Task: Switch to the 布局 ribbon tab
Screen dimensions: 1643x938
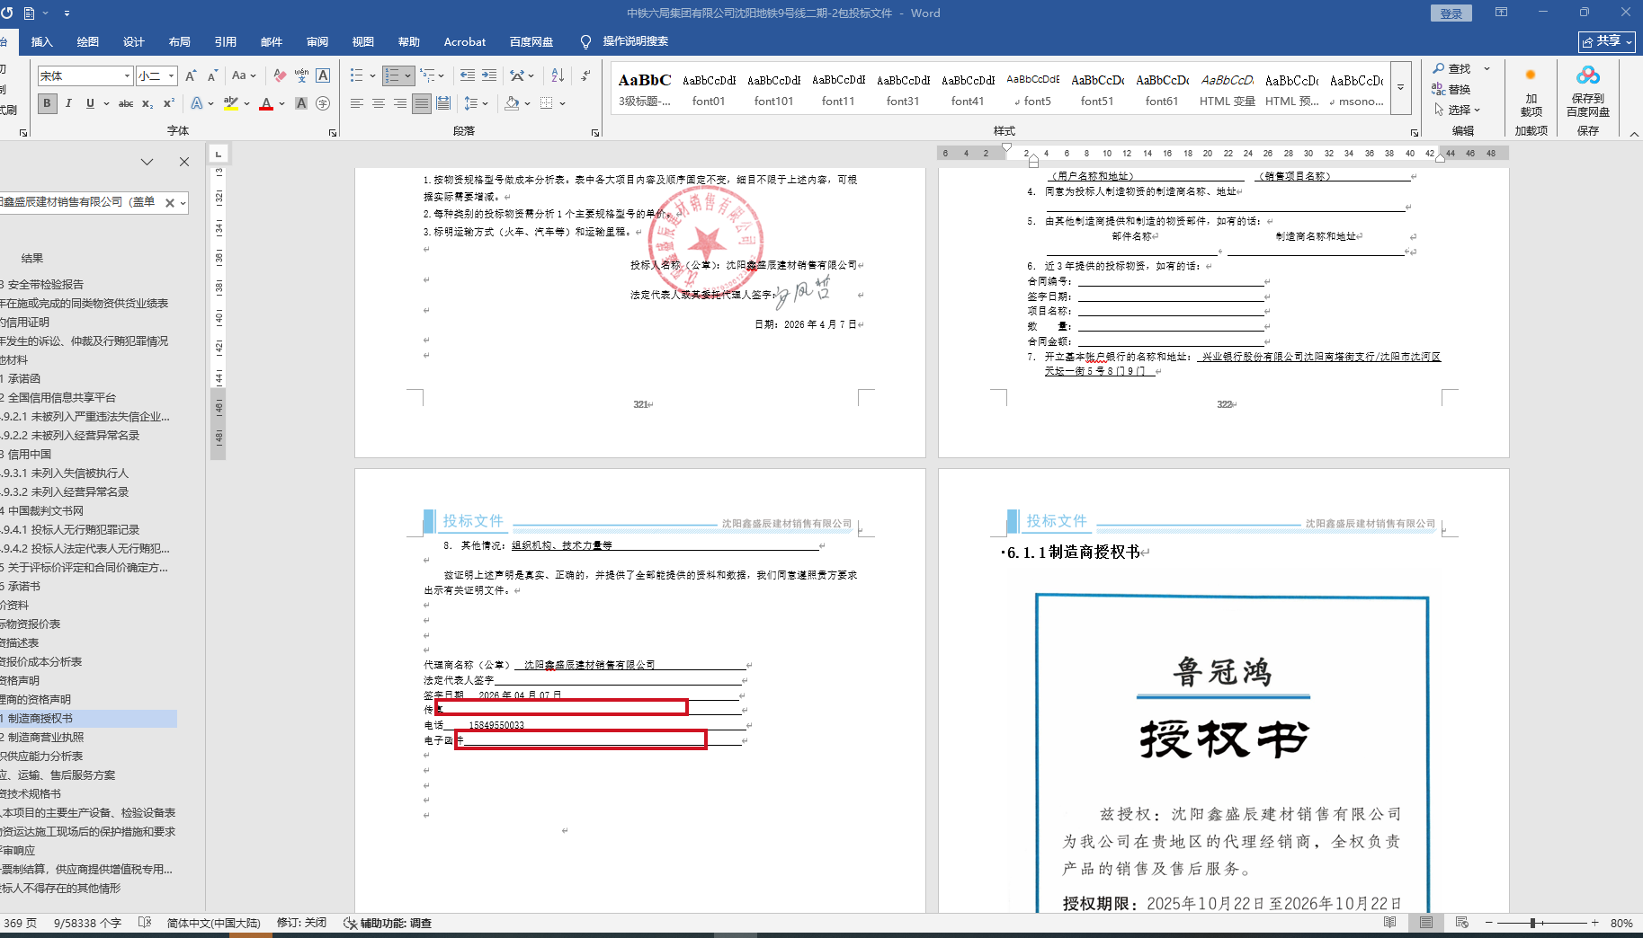Action: [x=180, y=42]
